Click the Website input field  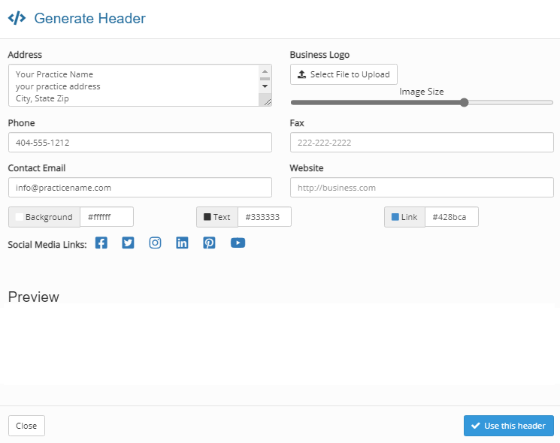coord(422,187)
